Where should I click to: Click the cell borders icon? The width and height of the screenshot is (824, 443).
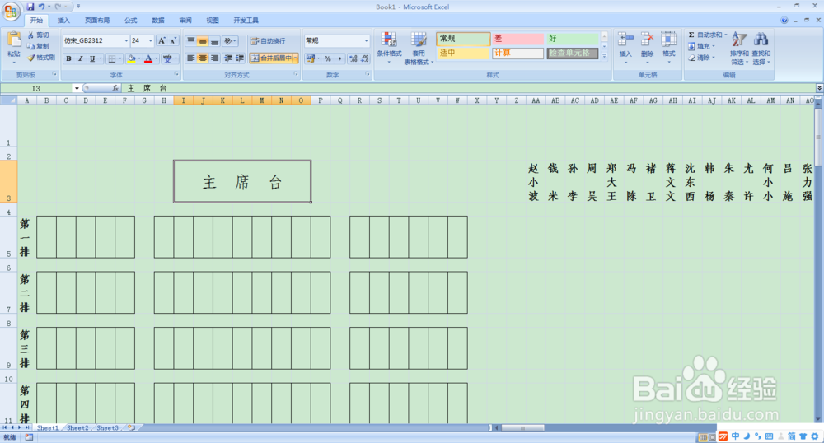pyautogui.click(x=111, y=58)
